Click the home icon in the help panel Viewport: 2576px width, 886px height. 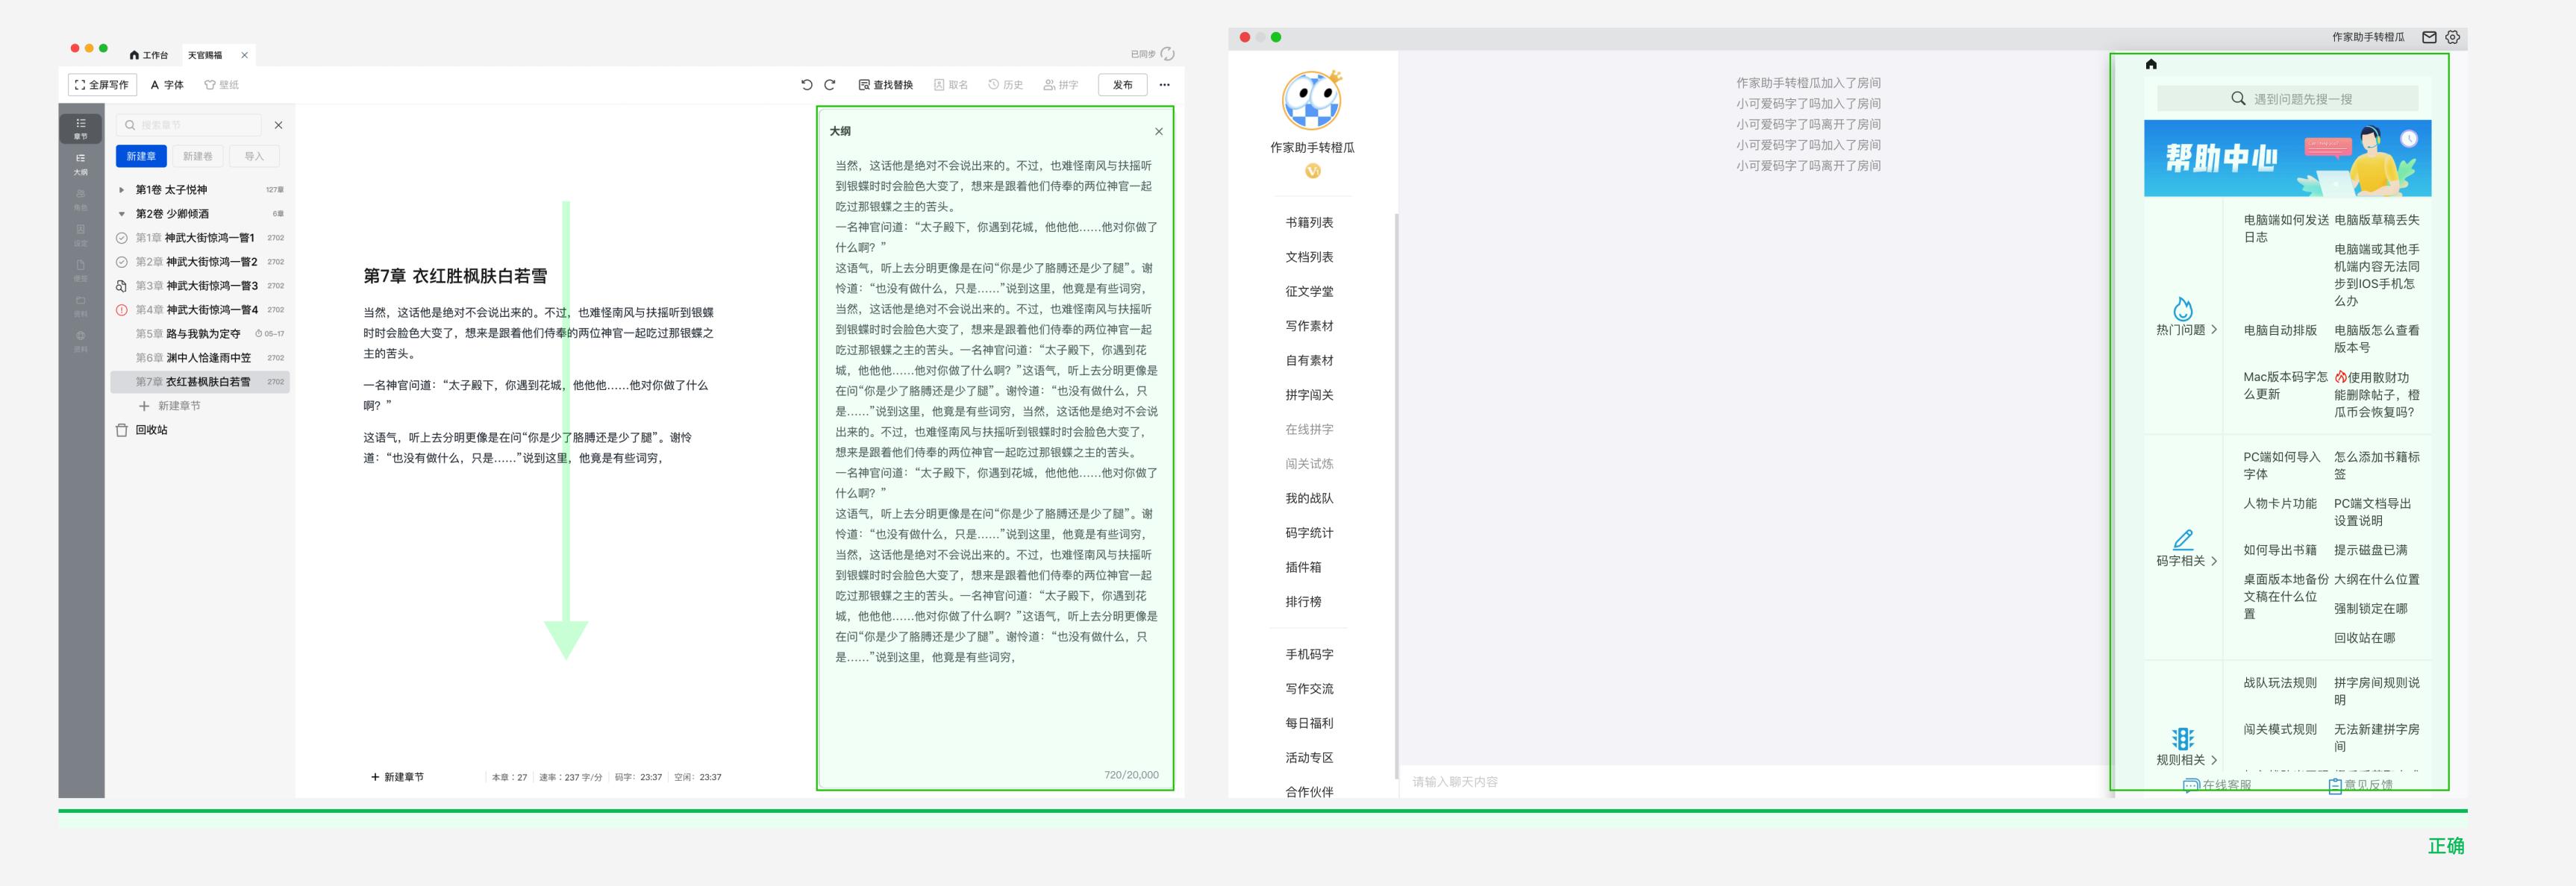point(2150,64)
